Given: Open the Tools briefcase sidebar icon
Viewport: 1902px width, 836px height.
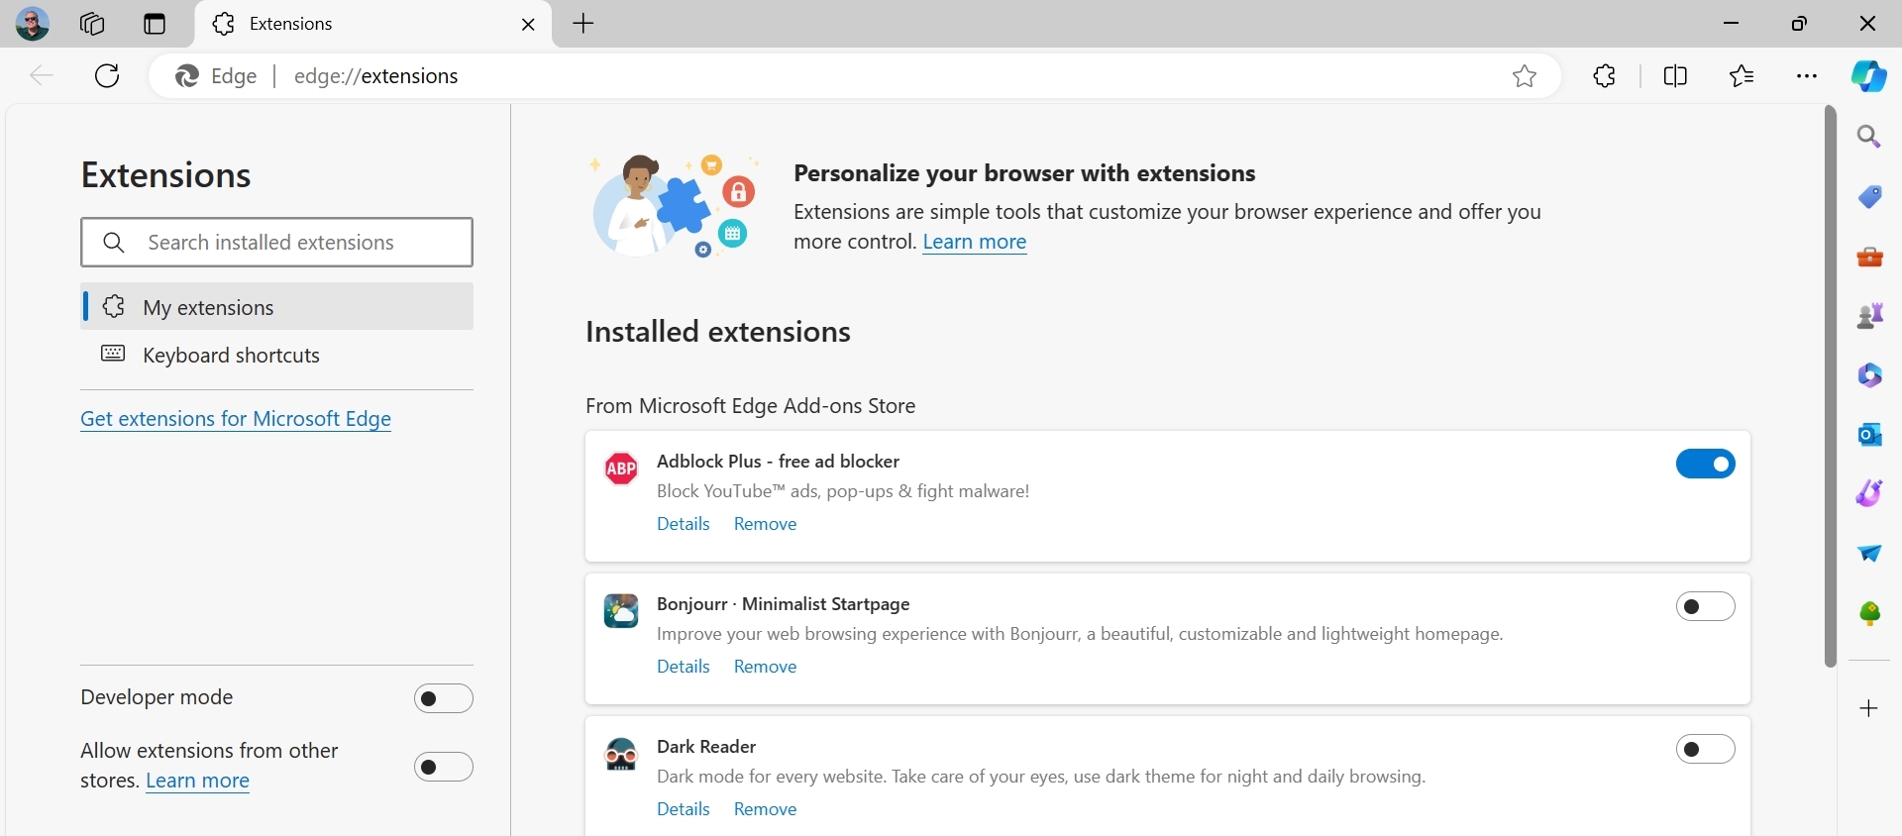Looking at the screenshot, I should pyautogui.click(x=1869, y=257).
